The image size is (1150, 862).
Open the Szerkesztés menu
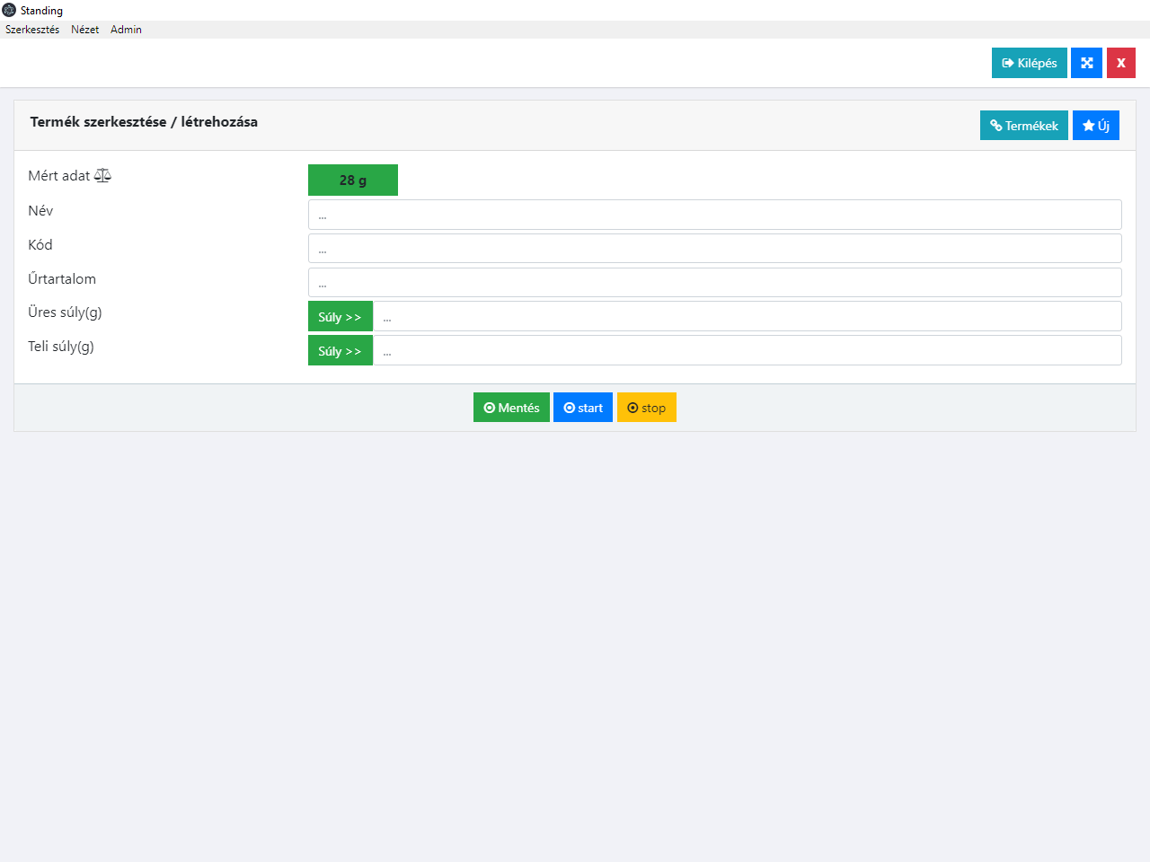pos(32,30)
